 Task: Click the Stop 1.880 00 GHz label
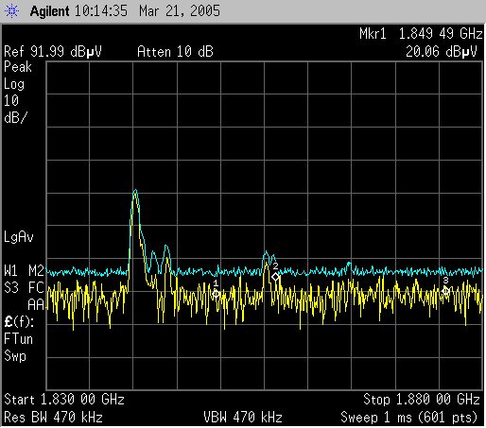(x=422, y=400)
